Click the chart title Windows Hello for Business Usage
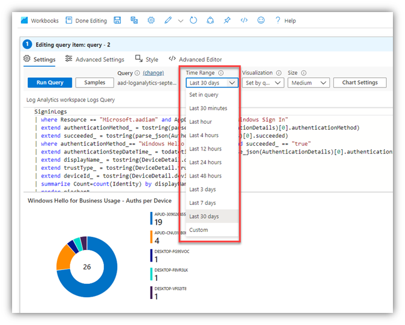The height and width of the screenshot is (325, 405). pyautogui.click(x=100, y=201)
